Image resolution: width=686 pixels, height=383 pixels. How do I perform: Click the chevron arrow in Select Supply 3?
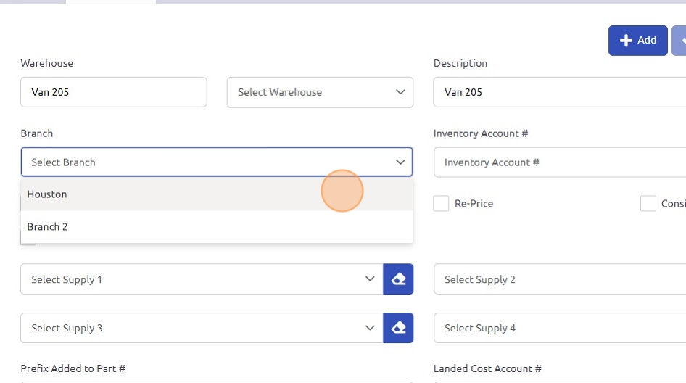click(x=370, y=328)
